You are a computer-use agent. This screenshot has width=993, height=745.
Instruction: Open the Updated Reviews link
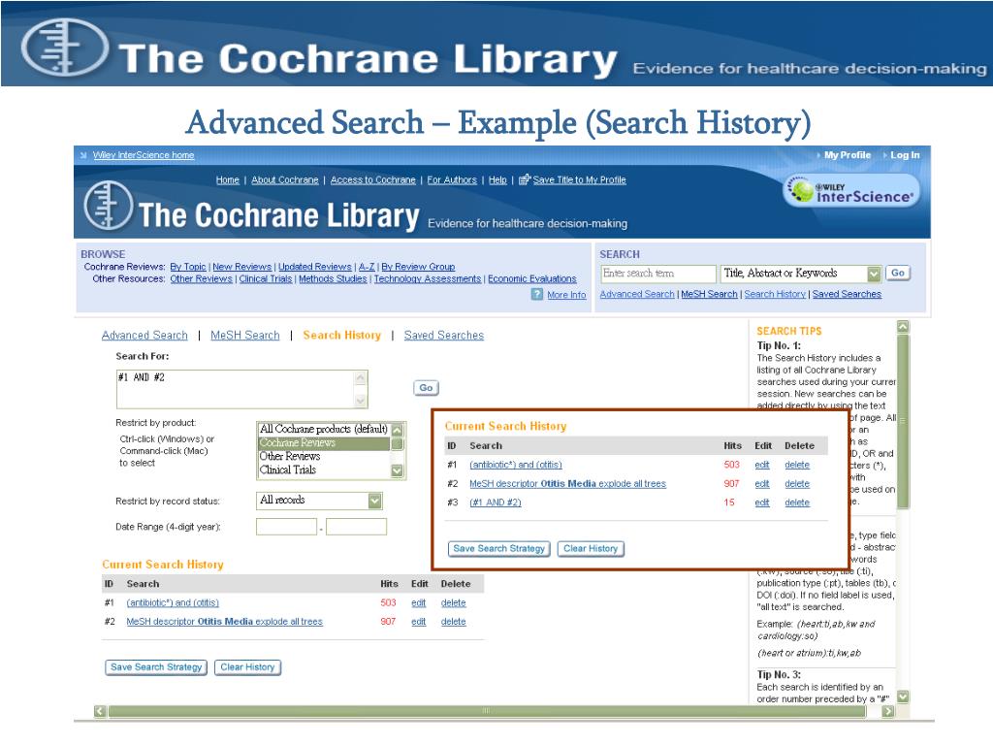point(315,267)
